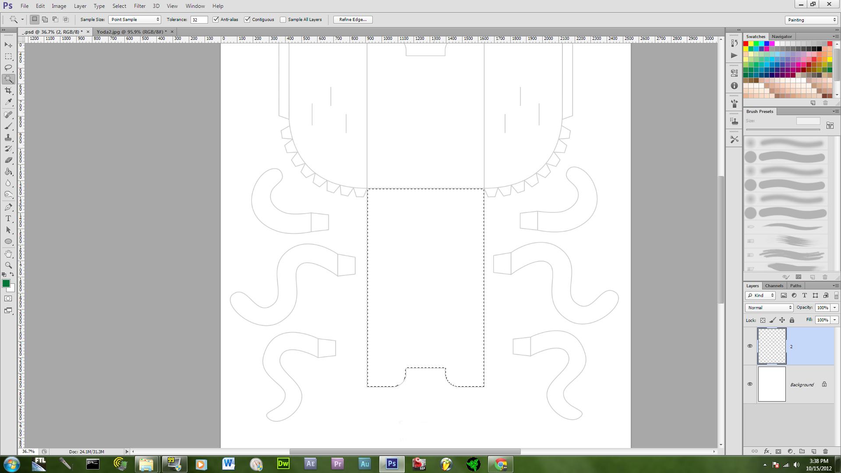Click the zoom percentage field 36.7%

[28, 451]
